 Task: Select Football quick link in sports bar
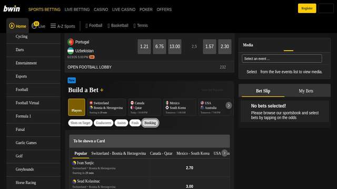pos(94,26)
